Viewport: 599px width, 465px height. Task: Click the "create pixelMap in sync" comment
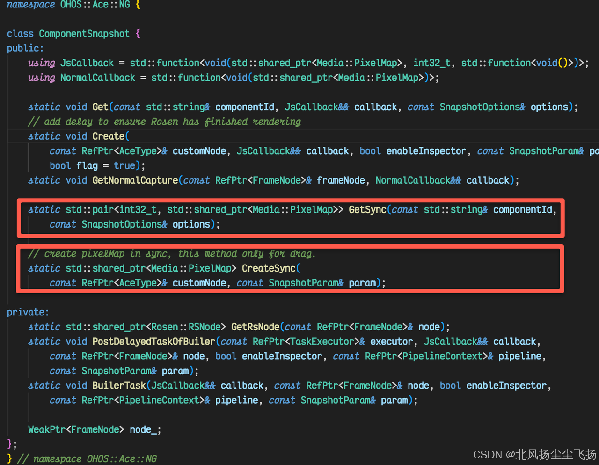(172, 254)
